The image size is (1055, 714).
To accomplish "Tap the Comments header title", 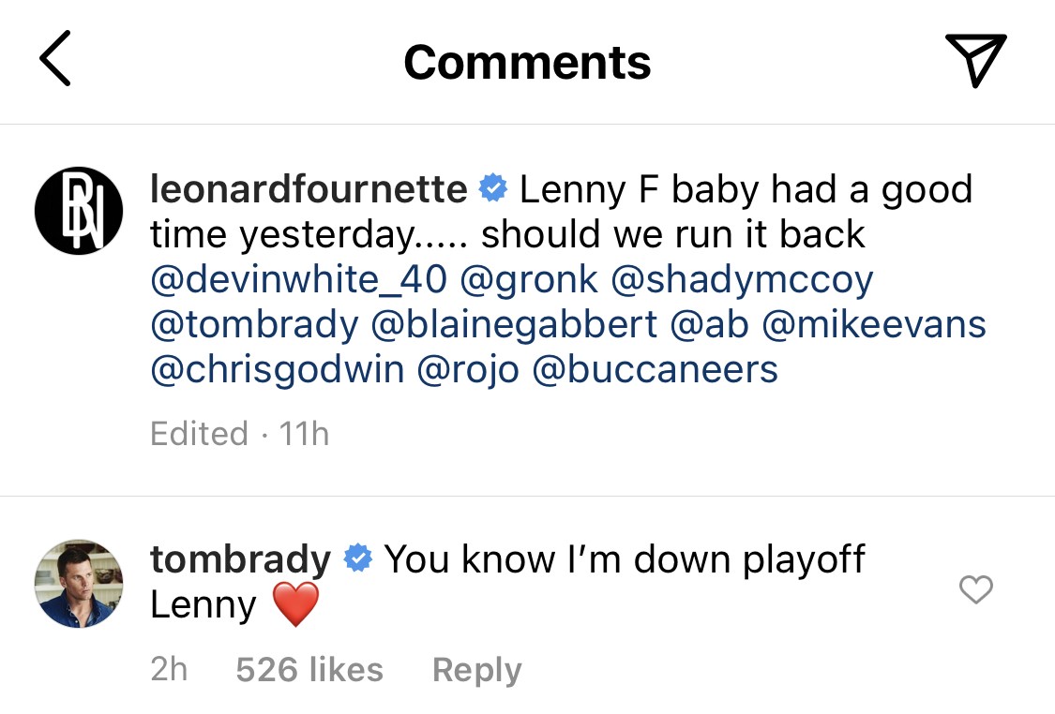I will (527, 62).
